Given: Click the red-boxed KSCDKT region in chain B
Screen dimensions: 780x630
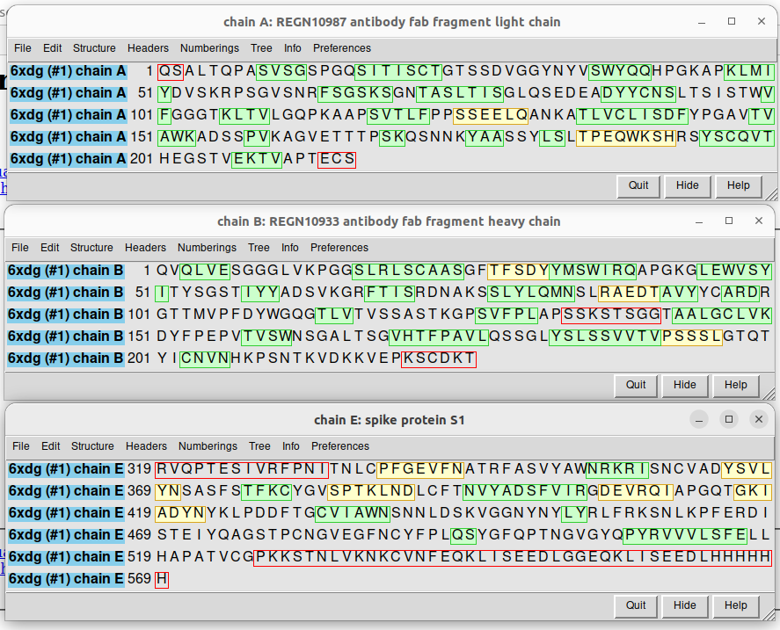Looking at the screenshot, I should tap(438, 358).
